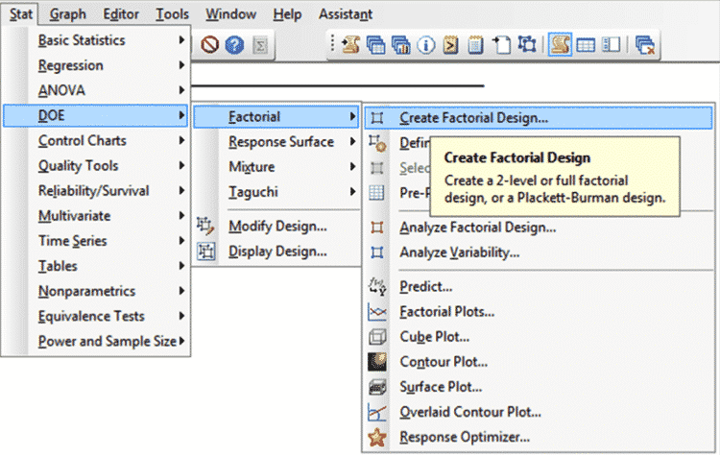Choose Modify Design... in DOE submenu
The height and width of the screenshot is (456, 720).
tap(276, 226)
